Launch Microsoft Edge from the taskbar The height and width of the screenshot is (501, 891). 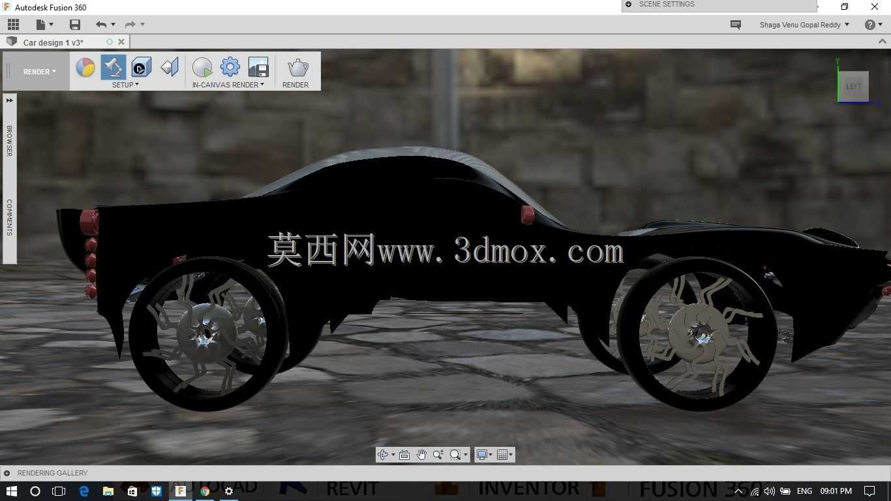coord(83,491)
